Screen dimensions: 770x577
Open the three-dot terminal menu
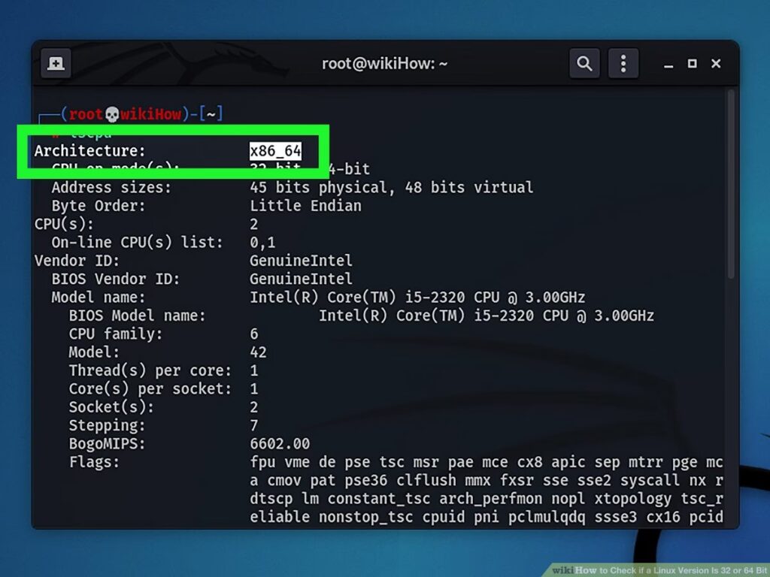tap(623, 64)
